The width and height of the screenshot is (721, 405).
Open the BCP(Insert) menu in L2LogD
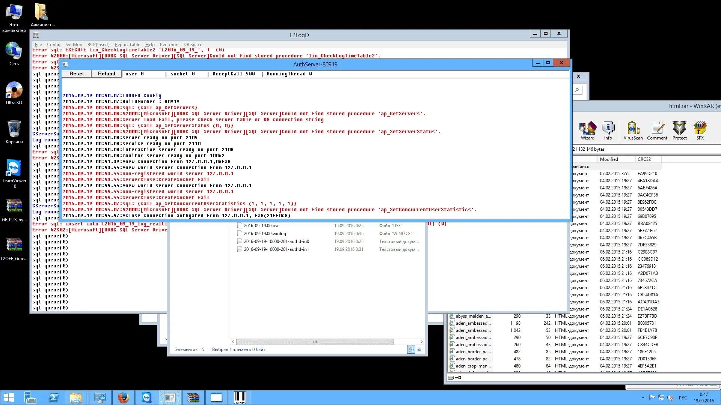click(98, 45)
